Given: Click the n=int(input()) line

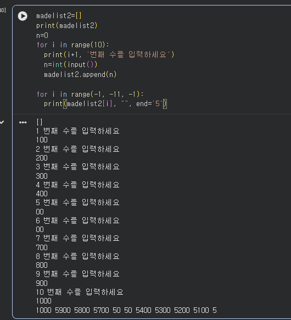Looking at the screenshot, I should [x=71, y=65].
